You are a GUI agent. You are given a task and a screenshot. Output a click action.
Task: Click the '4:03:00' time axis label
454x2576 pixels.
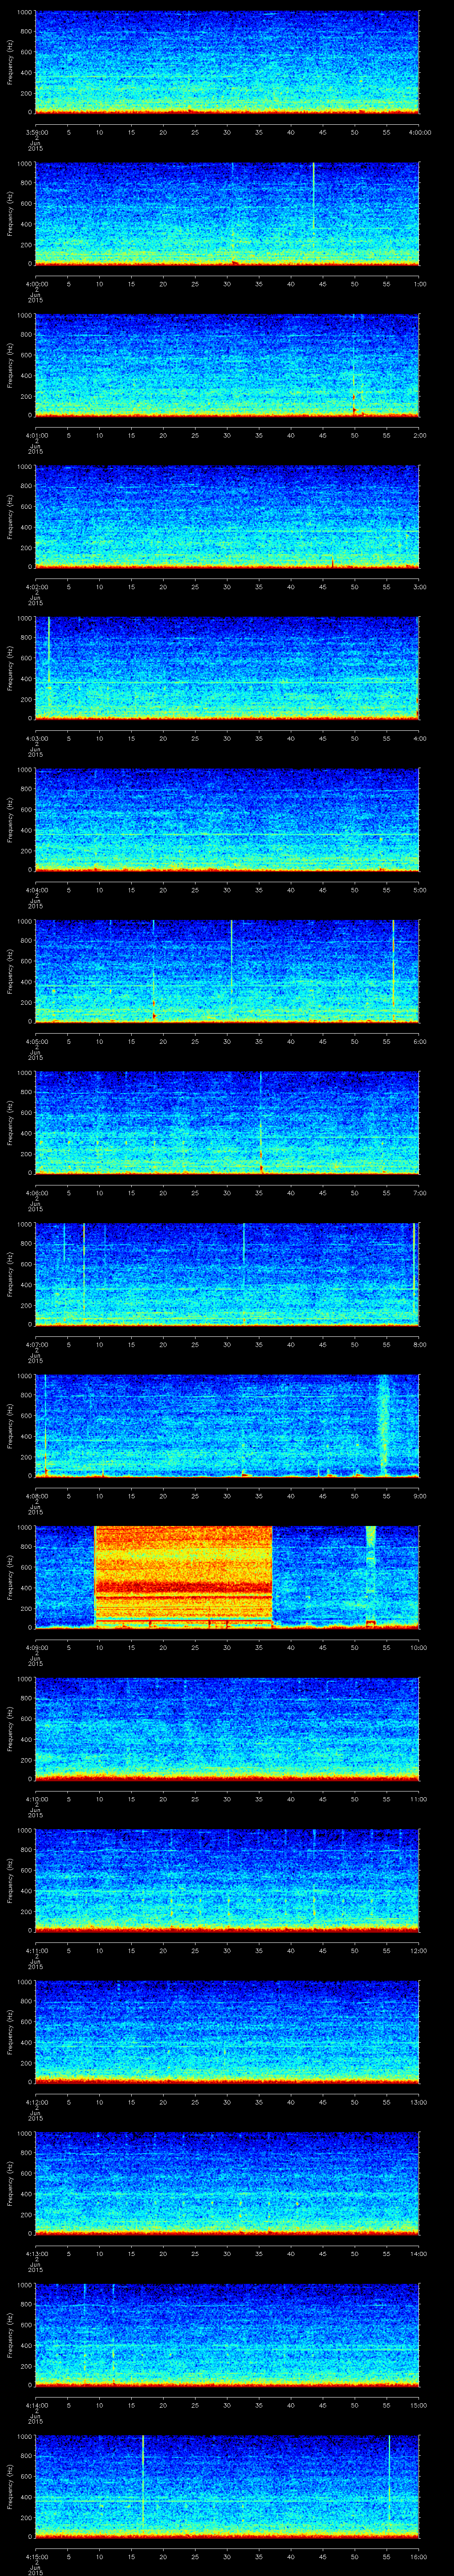36,738
